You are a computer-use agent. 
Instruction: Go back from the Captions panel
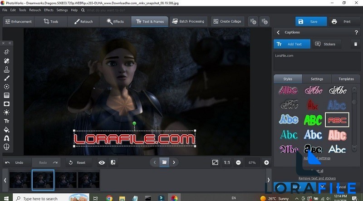point(278,32)
